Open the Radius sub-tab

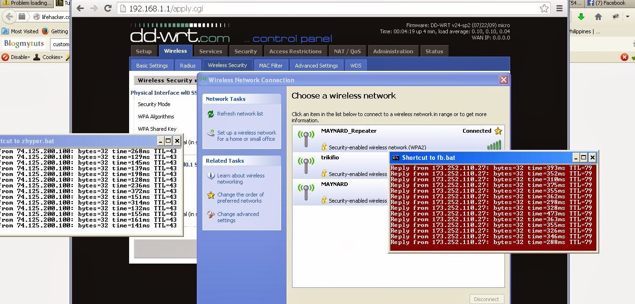[188, 66]
